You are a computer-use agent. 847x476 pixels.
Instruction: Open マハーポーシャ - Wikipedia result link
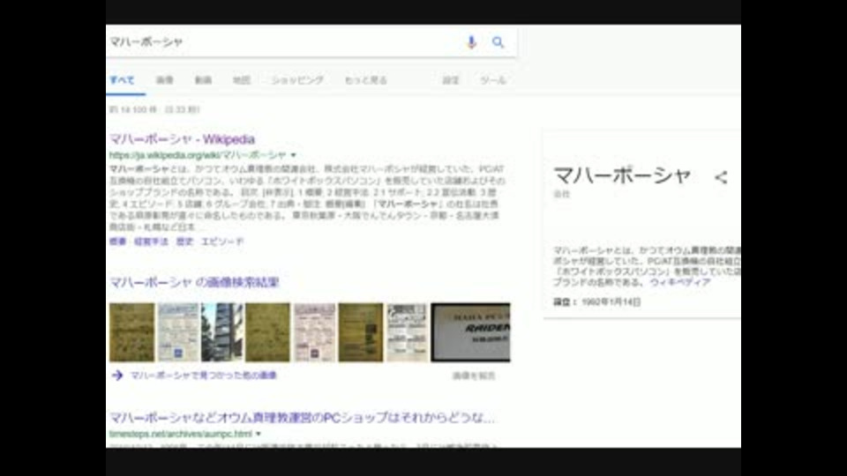coord(182,139)
